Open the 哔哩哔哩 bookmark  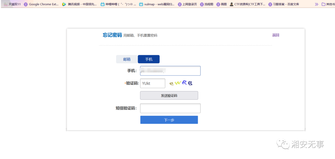[118, 4]
